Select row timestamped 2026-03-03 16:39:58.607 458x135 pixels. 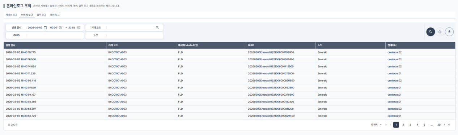pyautogui.click(x=229, y=109)
